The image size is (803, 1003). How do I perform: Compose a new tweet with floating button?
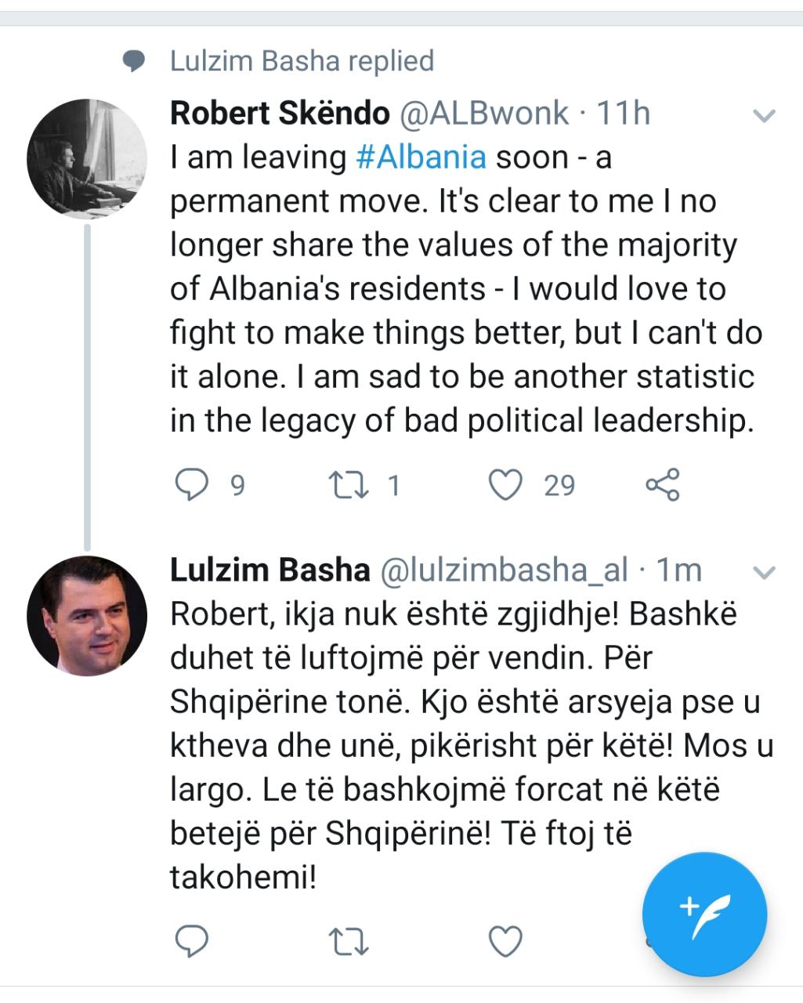pyautogui.click(x=704, y=914)
